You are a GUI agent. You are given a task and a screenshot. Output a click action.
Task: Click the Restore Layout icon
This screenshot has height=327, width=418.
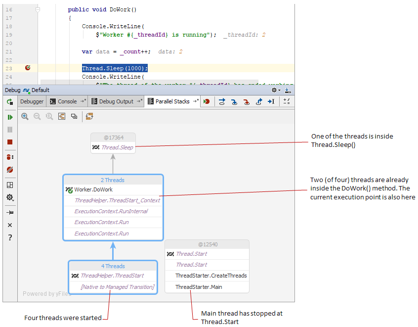coord(10,185)
